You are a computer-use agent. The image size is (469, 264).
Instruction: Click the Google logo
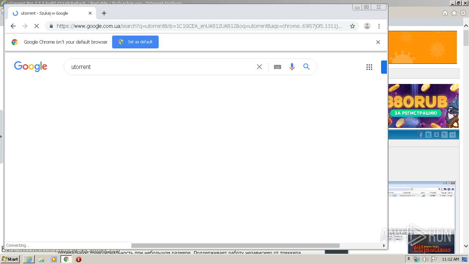pos(30,66)
